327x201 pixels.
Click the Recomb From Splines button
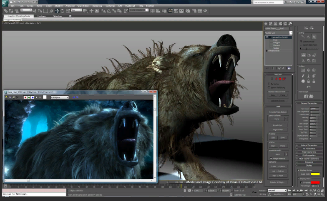(278, 112)
